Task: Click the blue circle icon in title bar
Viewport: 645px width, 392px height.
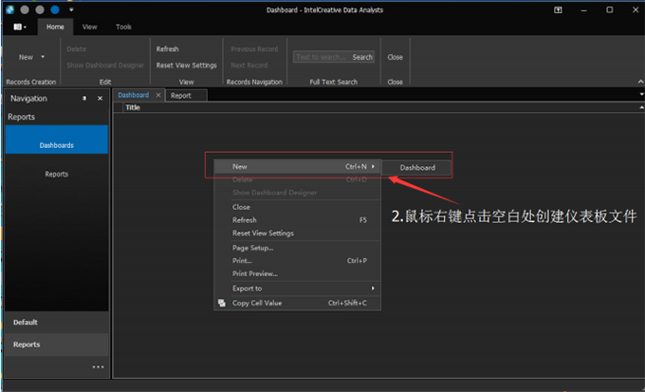Action: (55, 9)
